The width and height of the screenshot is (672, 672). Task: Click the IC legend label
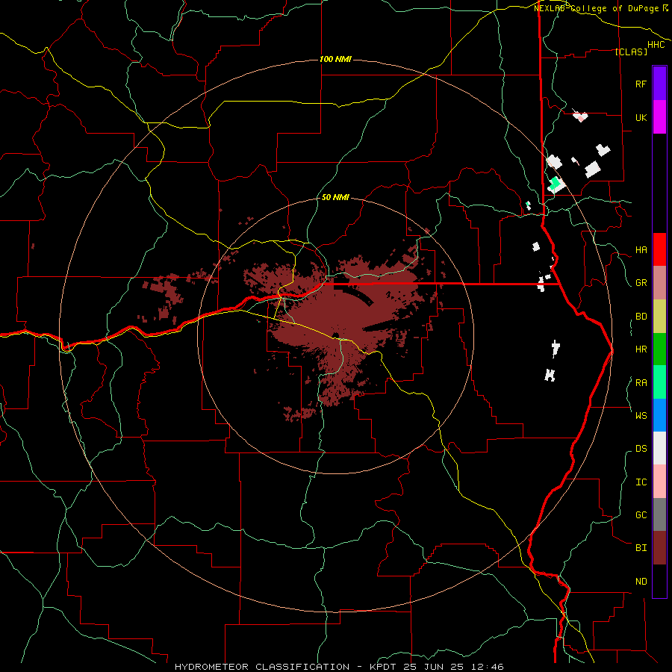click(641, 482)
